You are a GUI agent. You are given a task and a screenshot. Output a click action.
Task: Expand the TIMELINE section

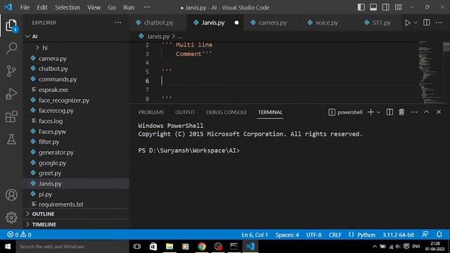point(76,224)
